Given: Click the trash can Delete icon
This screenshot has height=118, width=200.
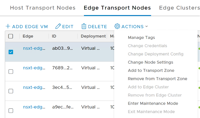Looking at the screenshot, I should click(x=84, y=26).
